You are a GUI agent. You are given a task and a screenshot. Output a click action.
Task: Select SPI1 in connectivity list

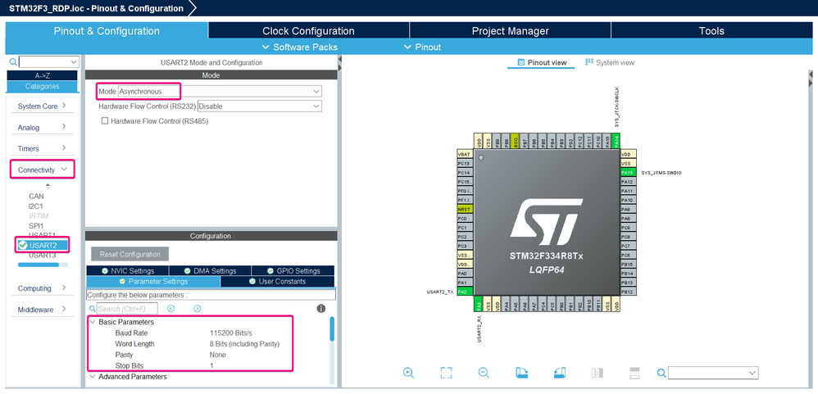36,226
